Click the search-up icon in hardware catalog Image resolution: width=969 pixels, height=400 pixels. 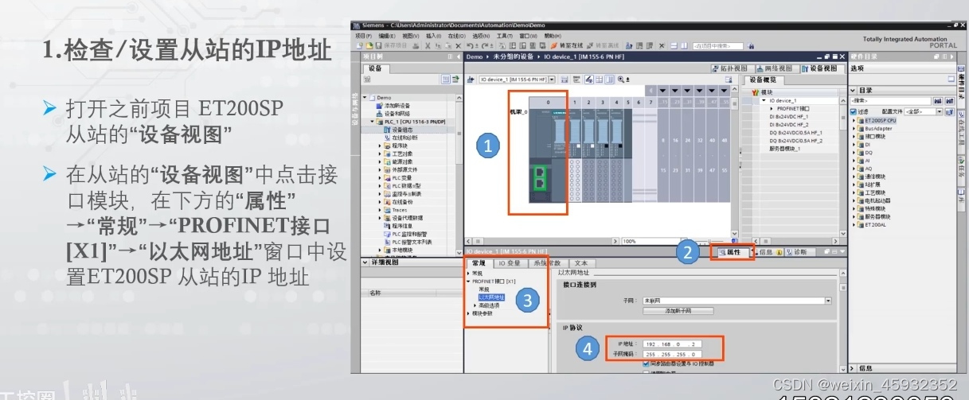948,101
